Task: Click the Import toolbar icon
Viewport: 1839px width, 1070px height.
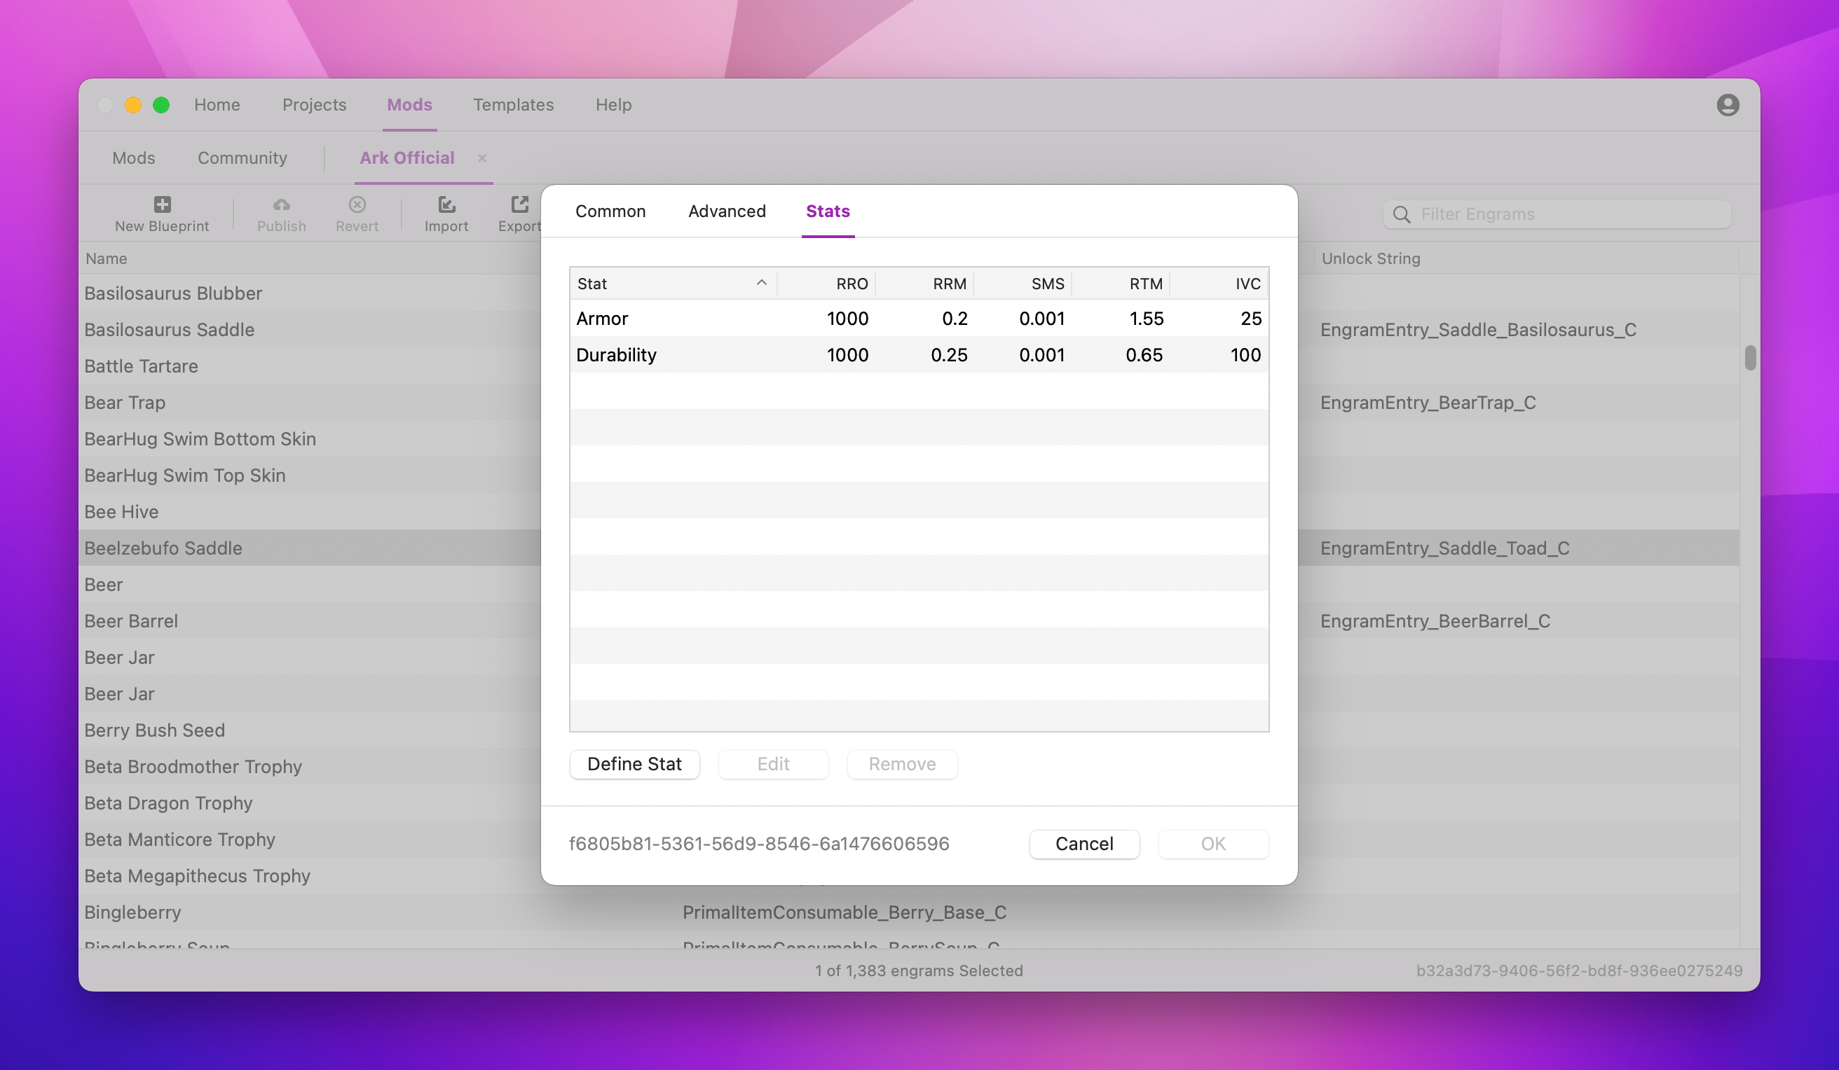Action: pyautogui.click(x=446, y=204)
